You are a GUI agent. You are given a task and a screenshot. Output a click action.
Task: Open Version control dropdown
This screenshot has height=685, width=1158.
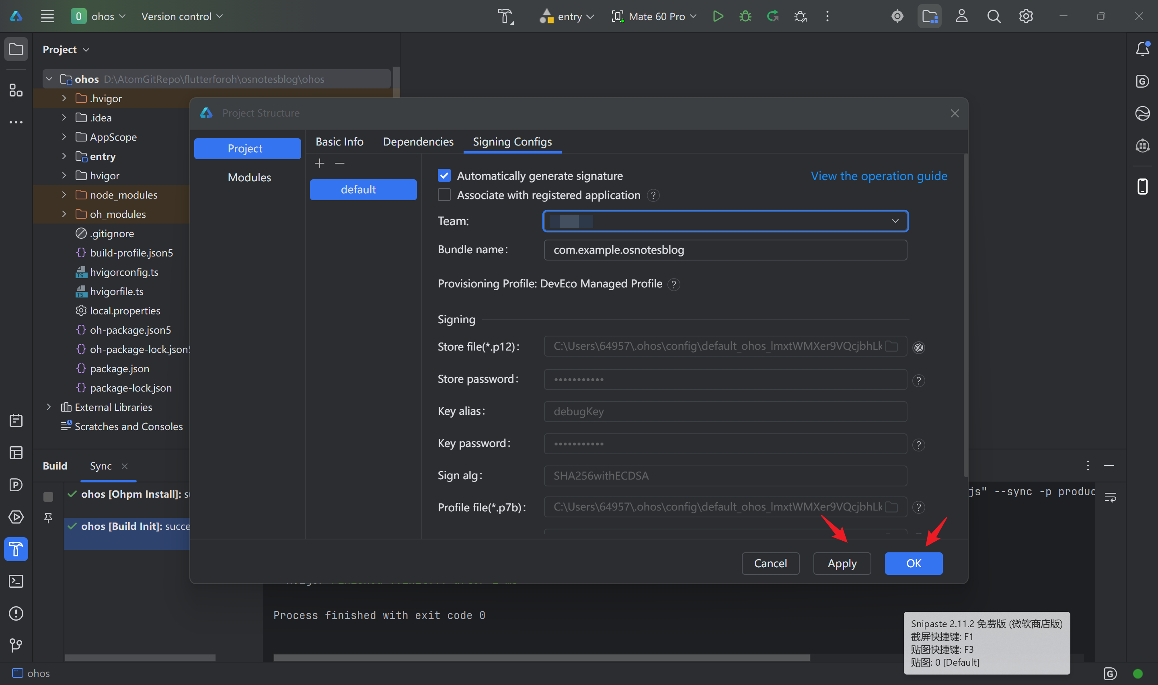(182, 16)
